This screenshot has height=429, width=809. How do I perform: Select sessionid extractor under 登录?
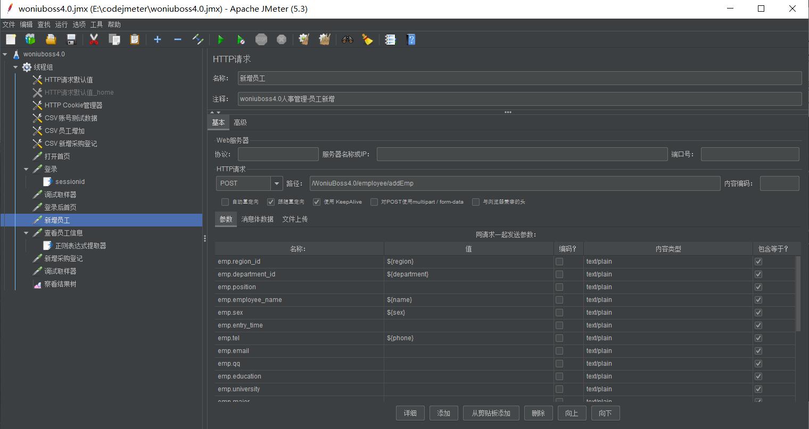[70, 182]
